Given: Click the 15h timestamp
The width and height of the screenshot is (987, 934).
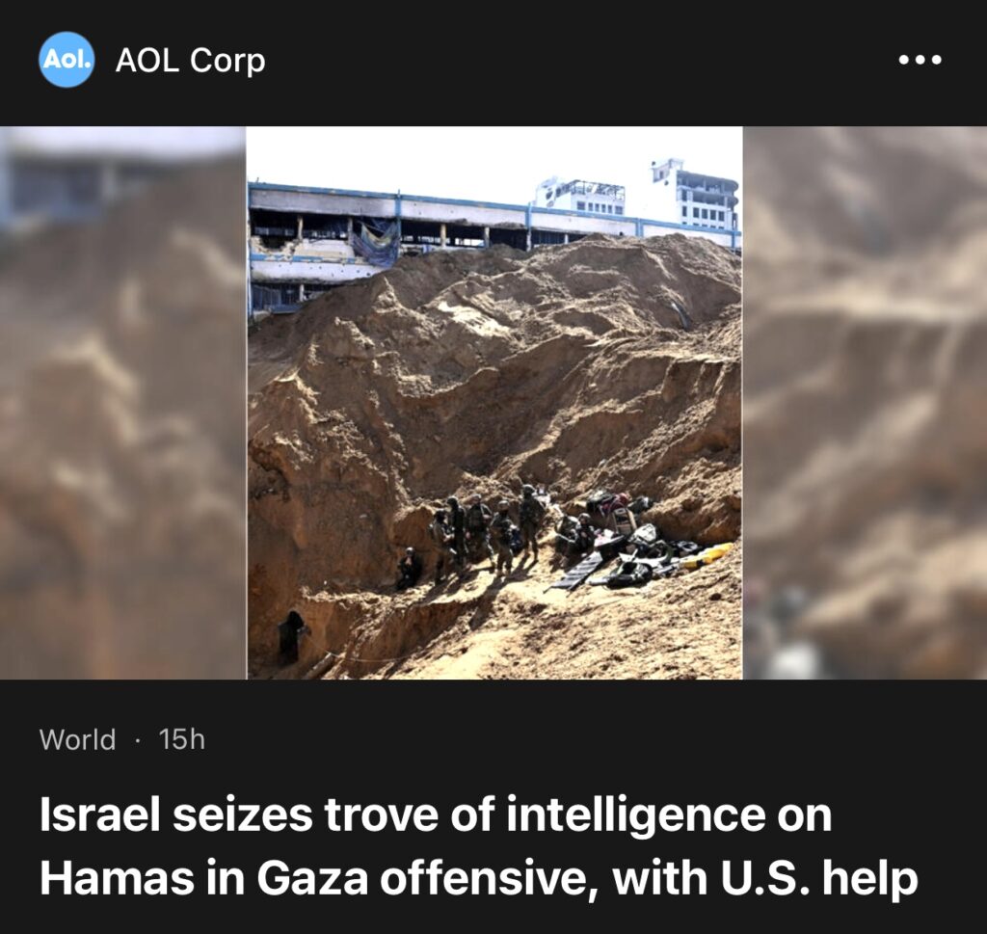Looking at the screenshot, I should 182,739.
